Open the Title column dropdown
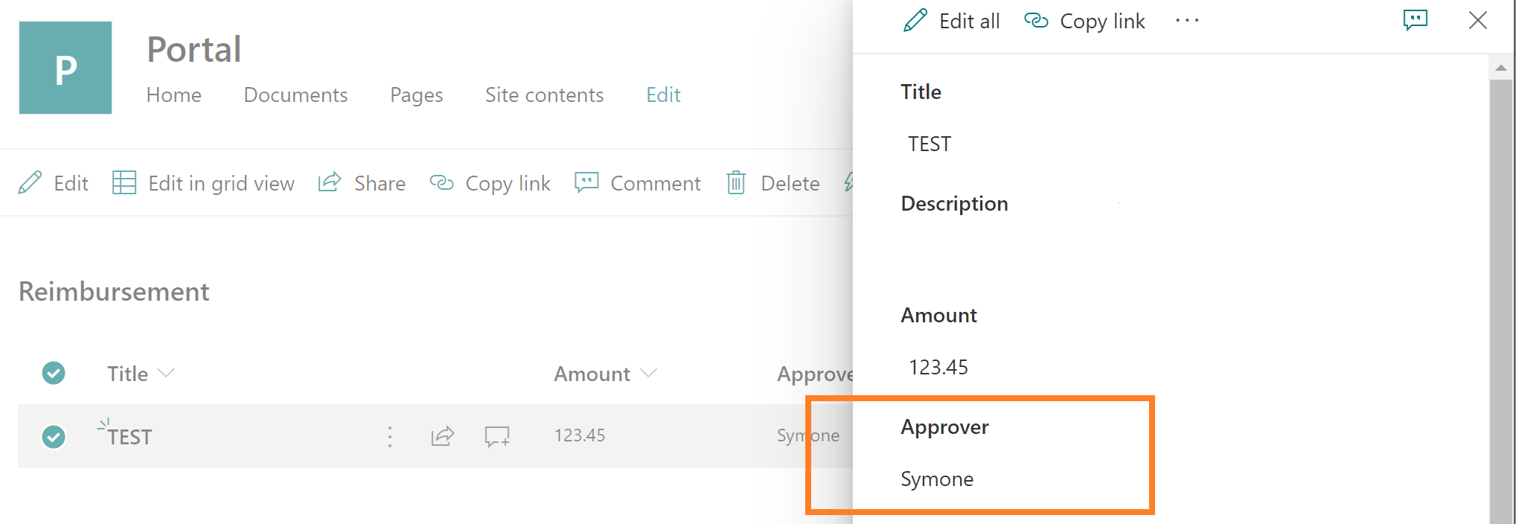Image resolution: width=1516 pixels, height=524 pixels. (x=165, y=373)
